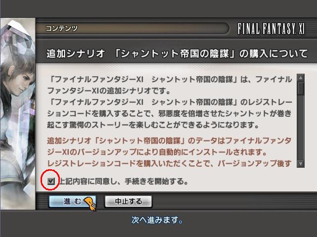
Task: Click the 手続きを開始する agreement label text
Action: (x=157, y=181)
